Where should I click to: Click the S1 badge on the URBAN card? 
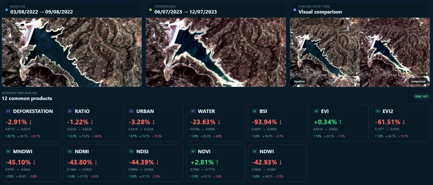click(132, 111)
